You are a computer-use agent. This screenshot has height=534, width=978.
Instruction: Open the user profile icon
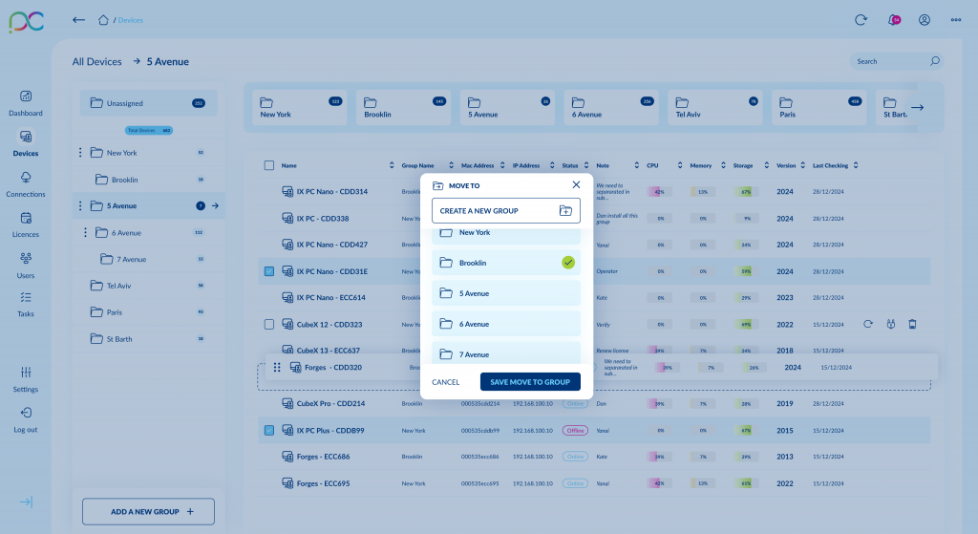coord(925,20)
